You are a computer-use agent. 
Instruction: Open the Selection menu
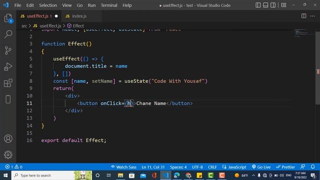tap(48, 5)
